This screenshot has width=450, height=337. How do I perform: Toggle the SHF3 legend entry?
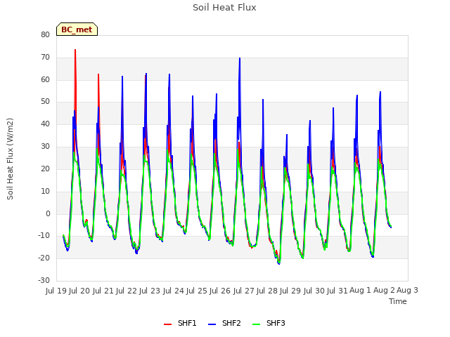coord(269,324)
